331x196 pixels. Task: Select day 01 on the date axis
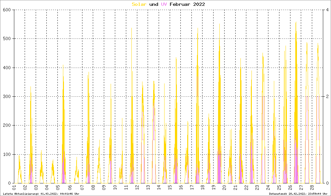[x=14, y=187]
